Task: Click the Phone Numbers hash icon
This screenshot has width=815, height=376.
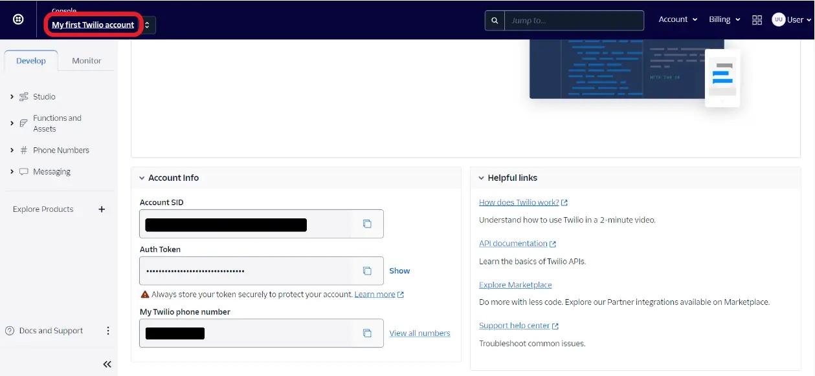Action: click(24, 151)
